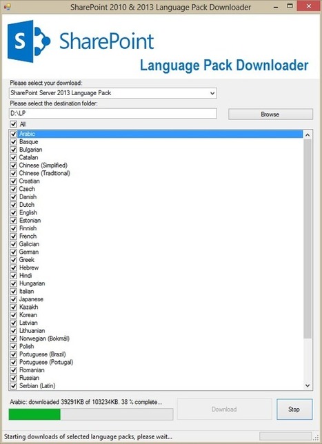Toggle the Galician checkbox
The height and width of the screenshot is (444, 322).
click(13, 244)
